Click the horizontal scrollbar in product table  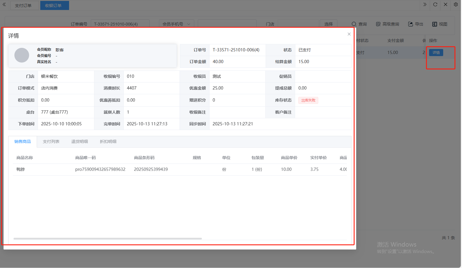[108, 239]
